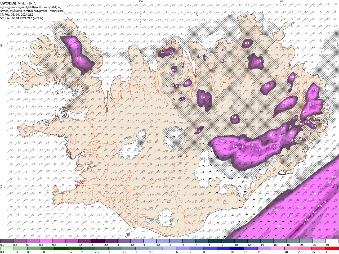The height and width of the screenshot is (254, 339).
Task: Click the magenta 1.5 snow legend swatch
Action: tap(84, 241)
